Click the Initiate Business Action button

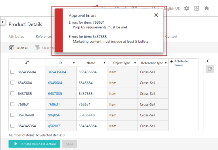(34, 144)
